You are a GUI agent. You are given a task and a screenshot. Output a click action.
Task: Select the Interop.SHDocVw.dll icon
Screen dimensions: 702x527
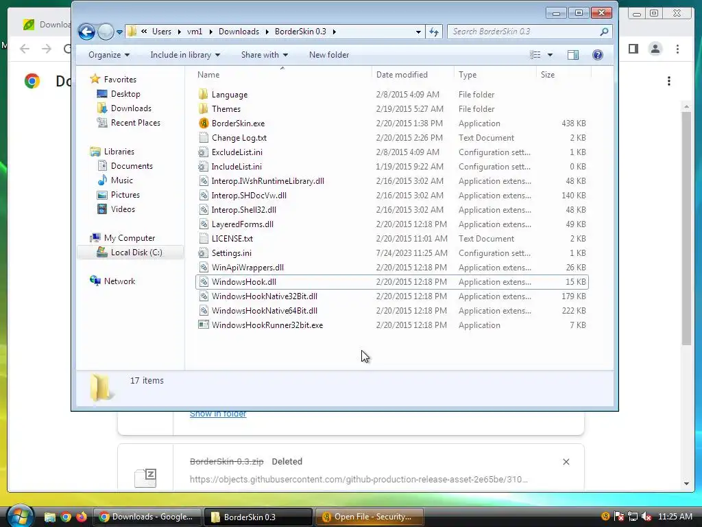coord(203,196)
